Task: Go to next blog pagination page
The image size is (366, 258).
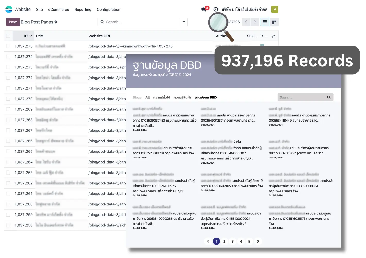Action: [x=258, y=241]
